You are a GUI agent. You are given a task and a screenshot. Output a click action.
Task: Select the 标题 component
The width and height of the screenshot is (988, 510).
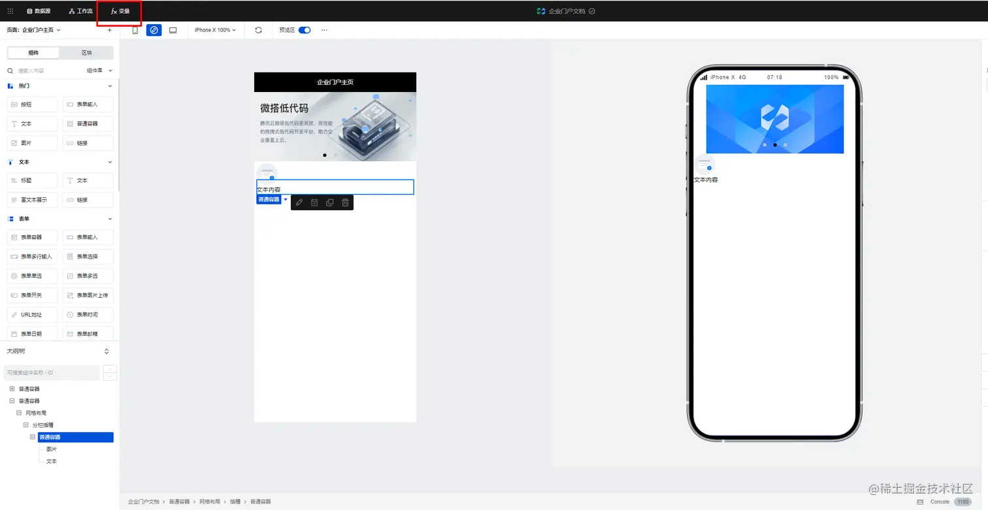[32, 180]
